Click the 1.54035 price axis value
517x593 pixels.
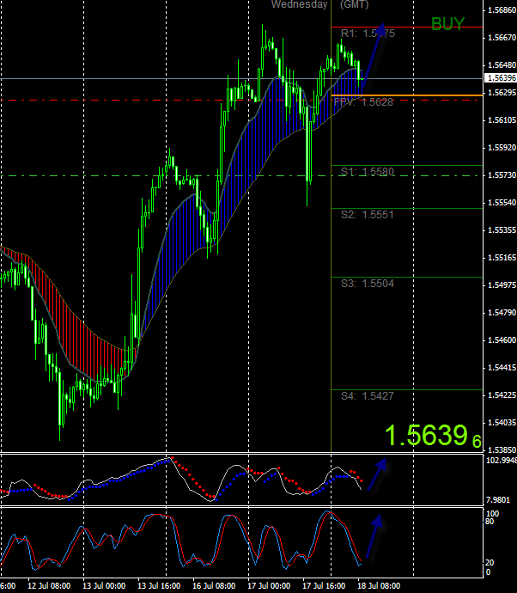(502, 423)
